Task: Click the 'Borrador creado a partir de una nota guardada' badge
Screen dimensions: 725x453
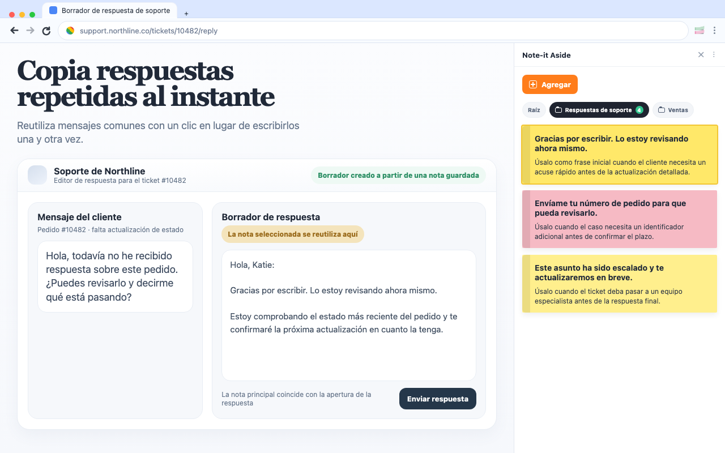Action: 398,175
